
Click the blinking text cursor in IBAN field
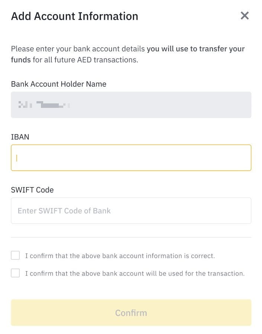(x=17, y=158)
